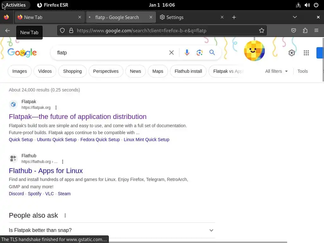This screenshot has height=243, width=324.
Task: Open three-dot menu for flatpak.org result
Action: pos(56,108)
